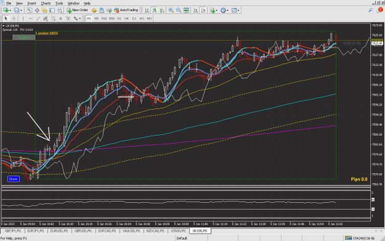
Task: Click the blue Show button
Action: [14, 179]
